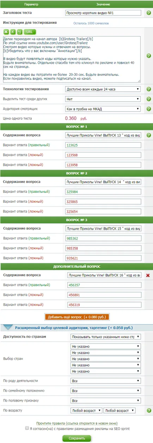Open the Аудитория смотрящих dropdown
This screenshot has width=153, height=443.
pyautogui.click(x=103, y=109)
